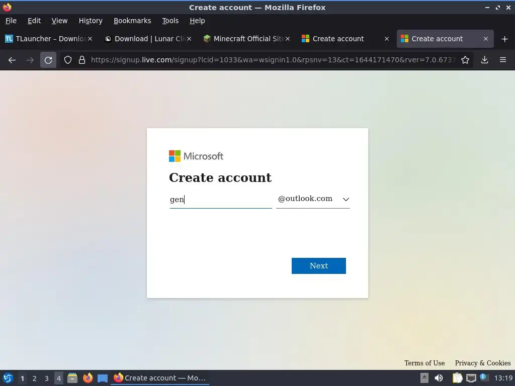Close the Lunar Client download tab
Screen dimensions: 515x386
pos(189,39)
